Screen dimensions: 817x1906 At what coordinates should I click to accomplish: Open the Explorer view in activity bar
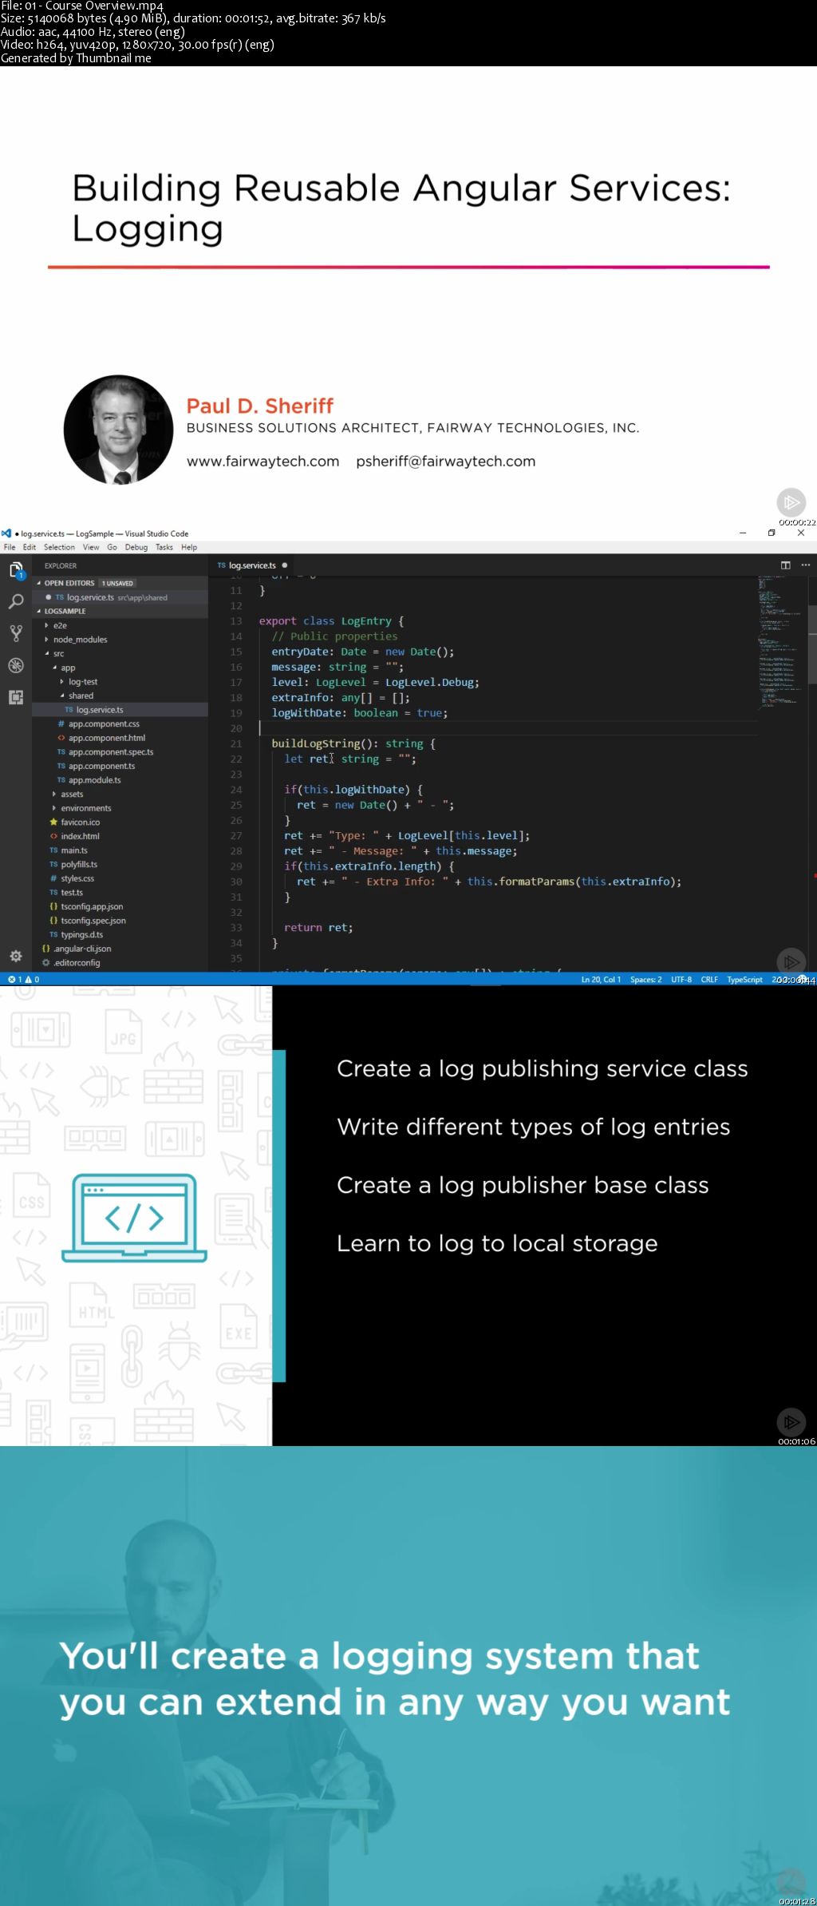[x=16, y=570]
